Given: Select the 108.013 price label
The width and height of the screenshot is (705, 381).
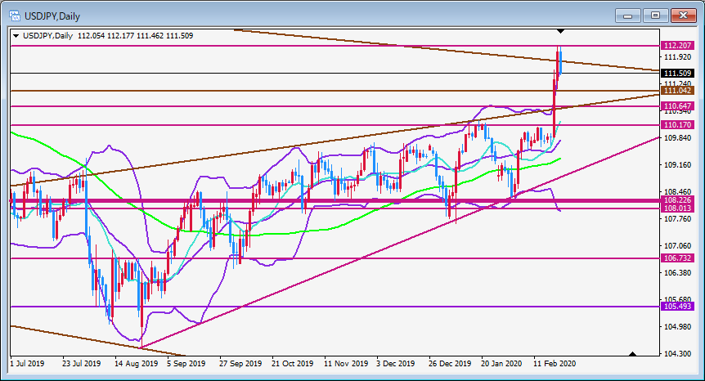Looking at the screenshot, I should pyautogui.click(x=677, y=208).
